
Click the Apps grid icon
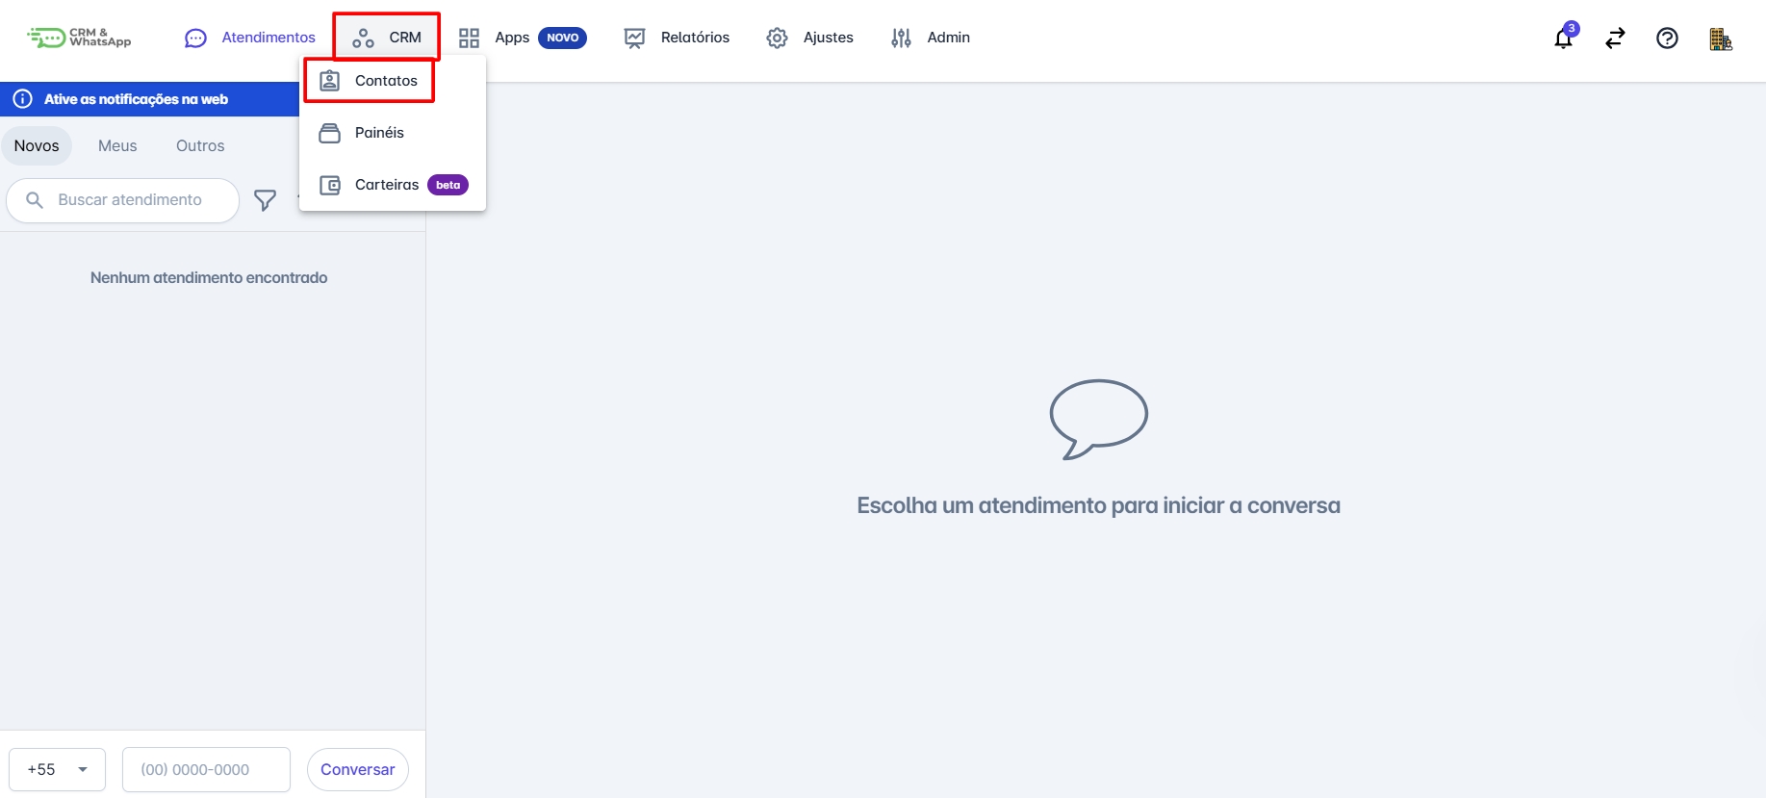pos(469,38)
